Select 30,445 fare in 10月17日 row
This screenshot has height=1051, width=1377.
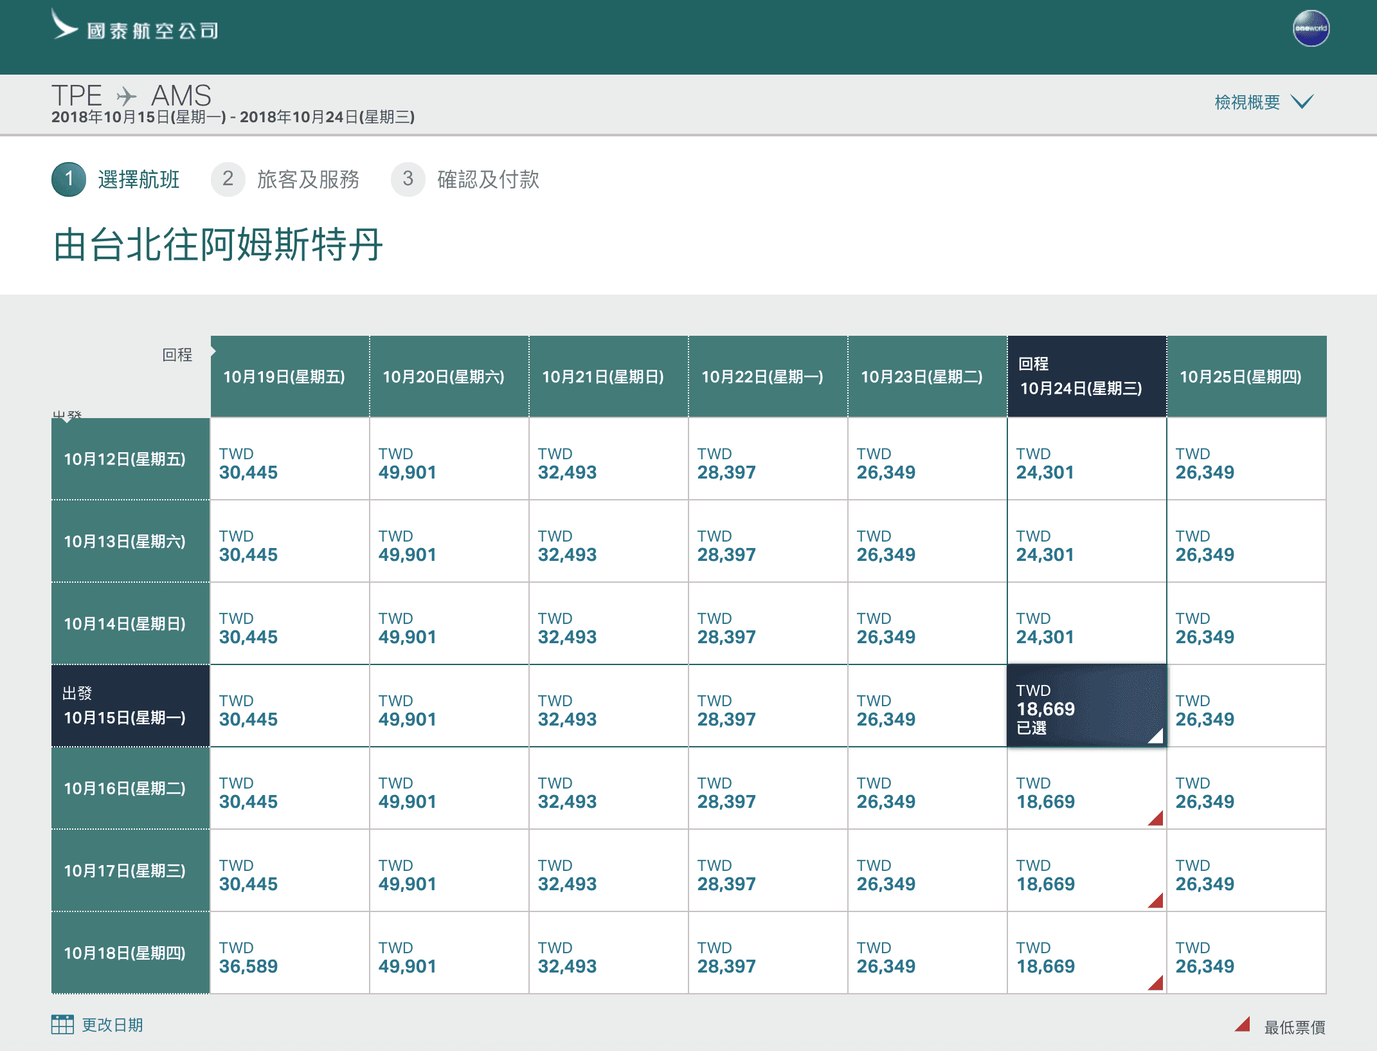[x=290, y=870]
